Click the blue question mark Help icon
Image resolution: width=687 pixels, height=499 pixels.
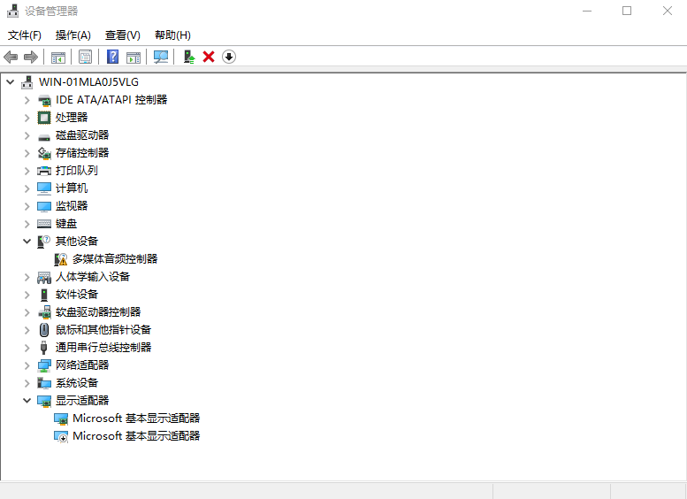point(112,57)
